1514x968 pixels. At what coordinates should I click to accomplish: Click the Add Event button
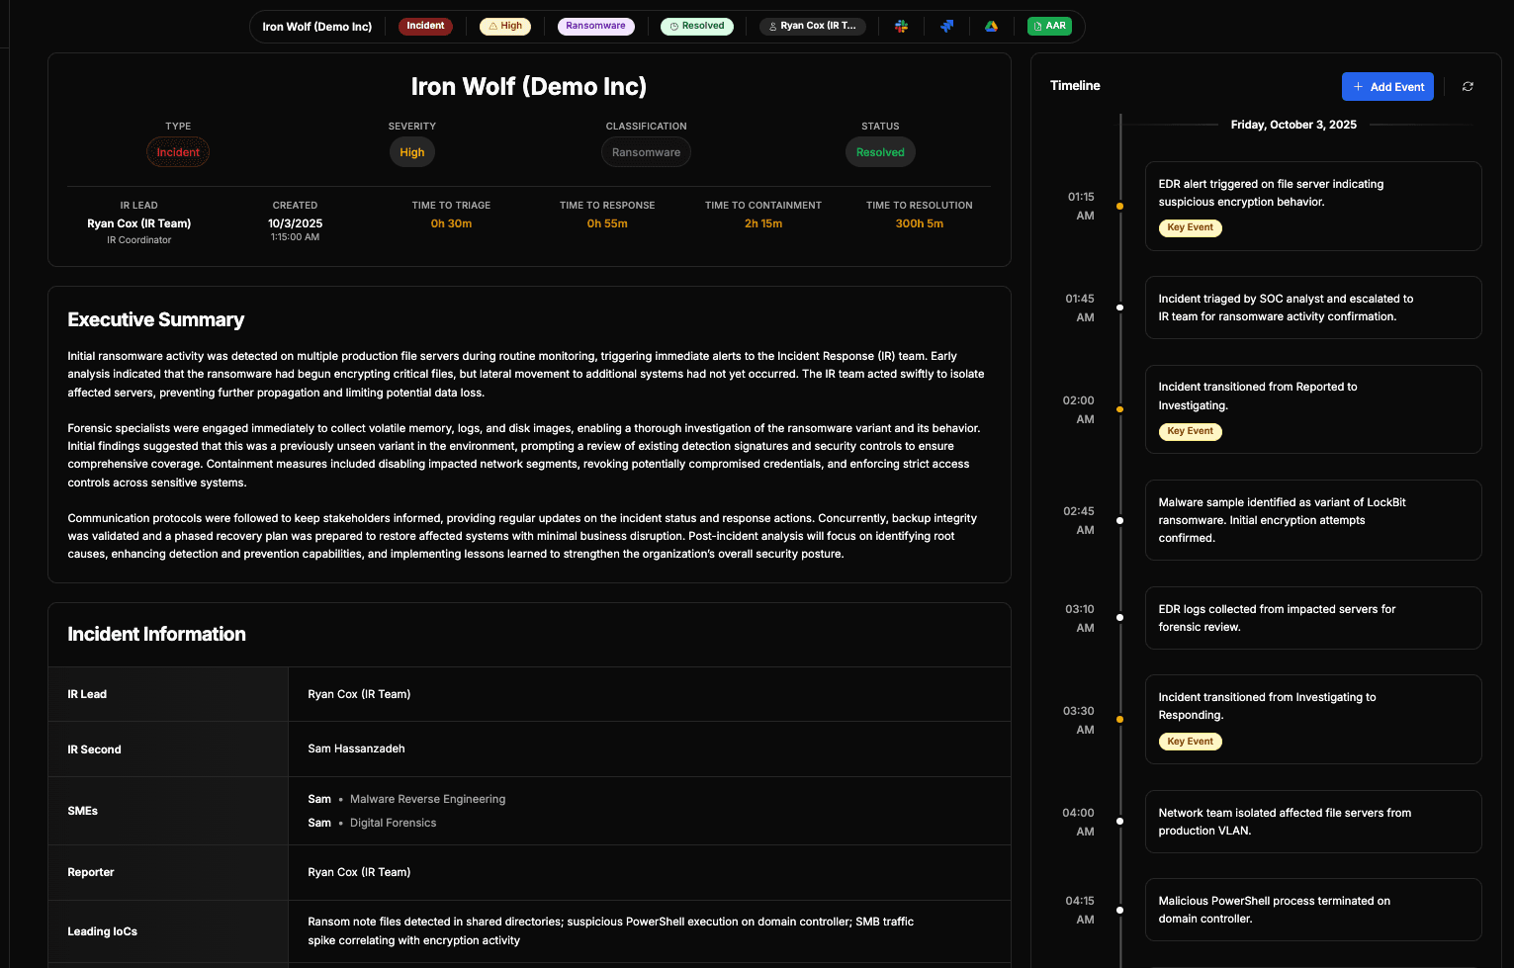(1387, 87)
